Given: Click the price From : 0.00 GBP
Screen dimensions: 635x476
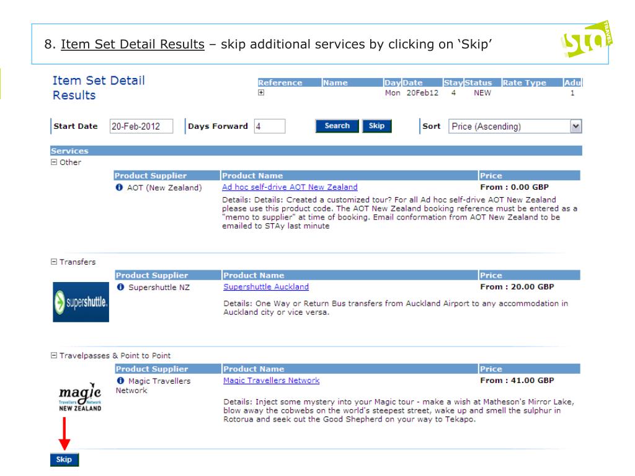Looking at the screenshot, I should [514, 187].
